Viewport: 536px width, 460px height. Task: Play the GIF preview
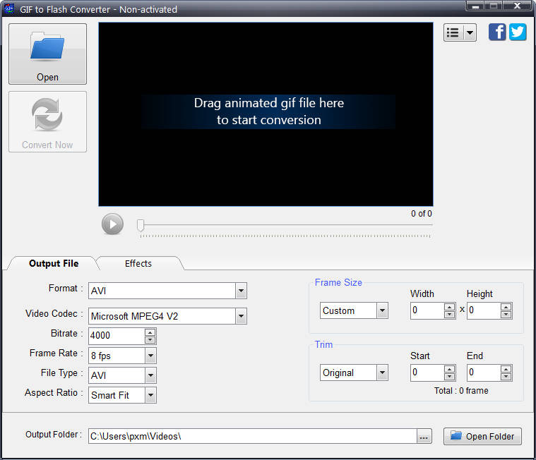(x=112, y=224)
